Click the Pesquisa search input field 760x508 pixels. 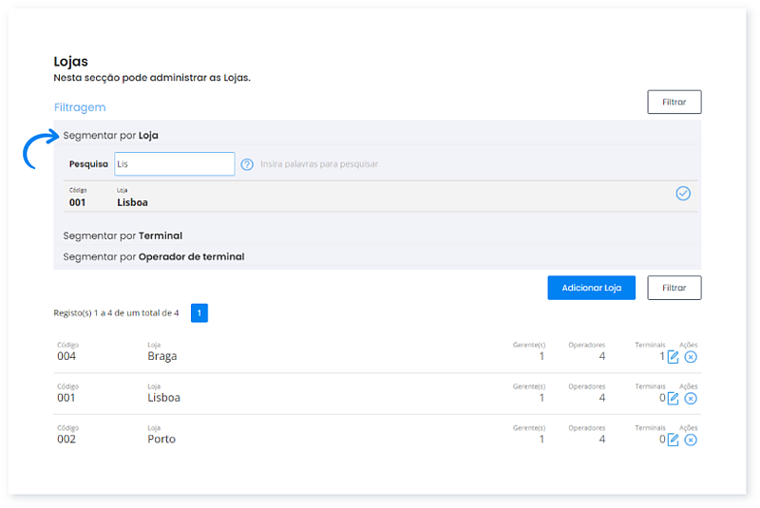(x=174, y=164)
